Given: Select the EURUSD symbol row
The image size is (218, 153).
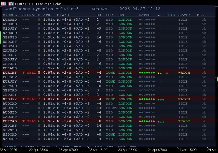Looking at the screenshot, I should point(108,20).
